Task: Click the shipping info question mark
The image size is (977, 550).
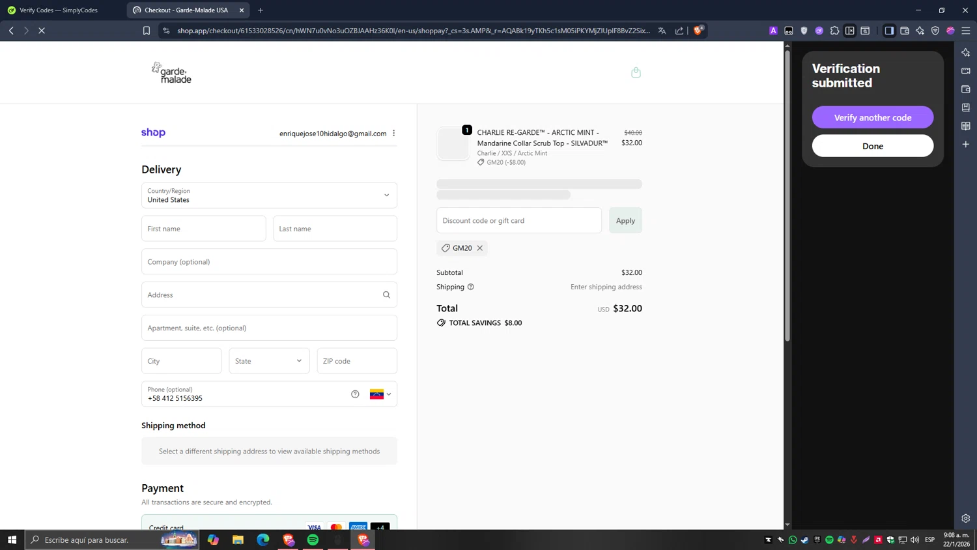Action: pyautogui.click(x=471, y=287)
